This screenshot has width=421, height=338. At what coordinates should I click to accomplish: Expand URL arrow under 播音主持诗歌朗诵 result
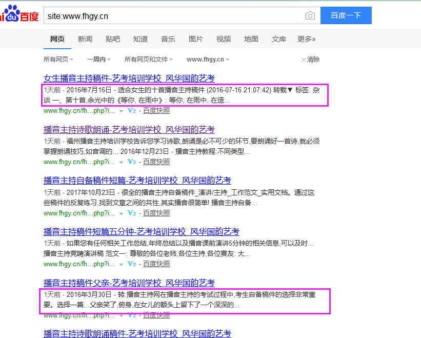coord(122,162)
